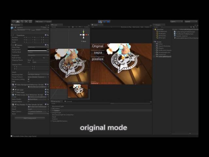This screenshot has width=209, height=157.
Task: Open Post Render To Mat Sample help icon
Action: tap(46, 105)
